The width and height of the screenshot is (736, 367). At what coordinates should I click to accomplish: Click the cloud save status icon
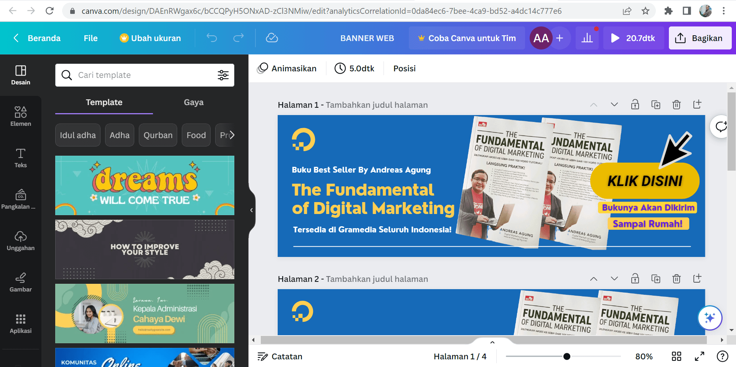(272, 38)
